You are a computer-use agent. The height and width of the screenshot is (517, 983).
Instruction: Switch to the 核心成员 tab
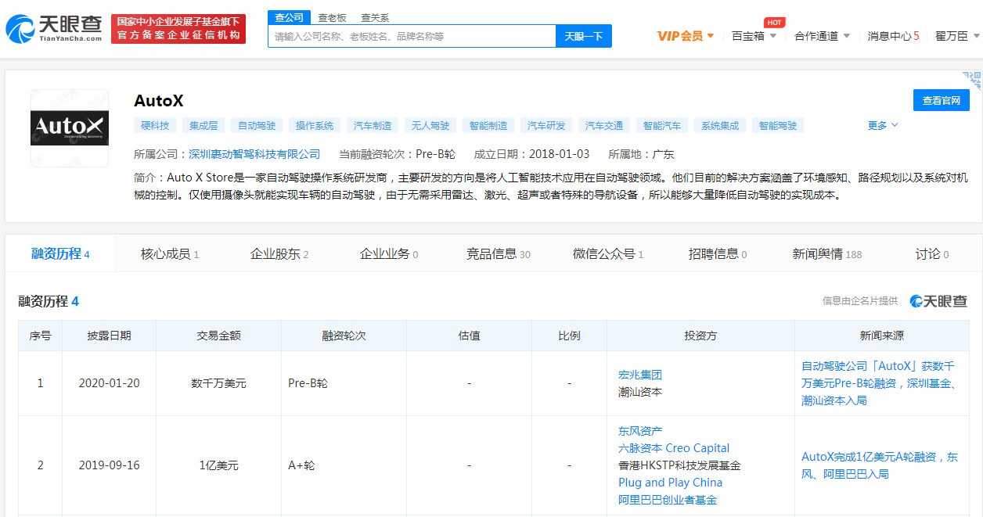(x=170, y=253)
